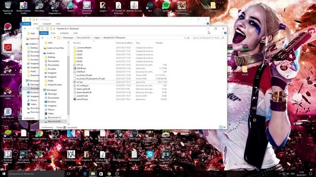Open Task View on taskbar
The width and height of the screenshot is (316, 177).
pyautogui.click(x=69, y=174)
